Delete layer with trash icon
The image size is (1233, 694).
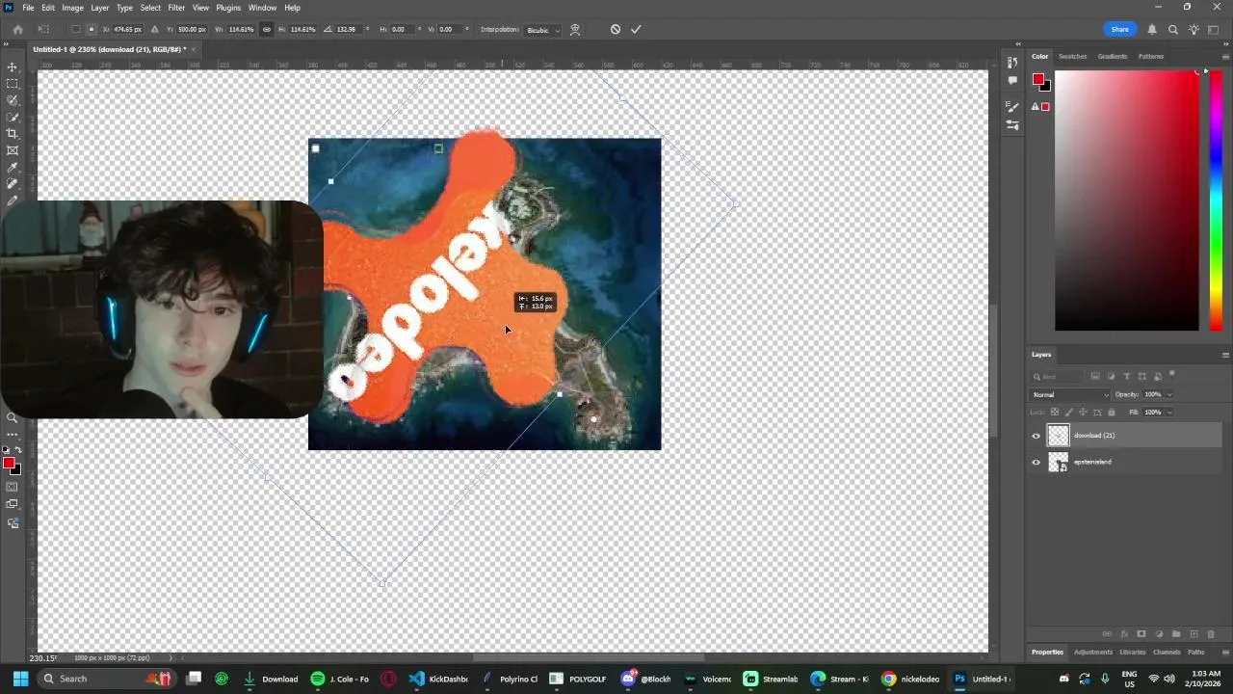tap(1211, 634)
